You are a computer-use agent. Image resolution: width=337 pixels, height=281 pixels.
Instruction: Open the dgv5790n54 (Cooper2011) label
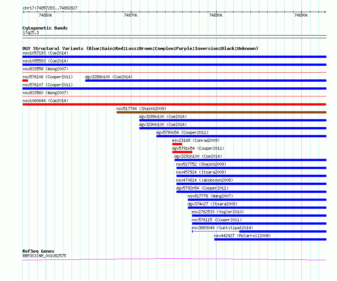(182, 132)
